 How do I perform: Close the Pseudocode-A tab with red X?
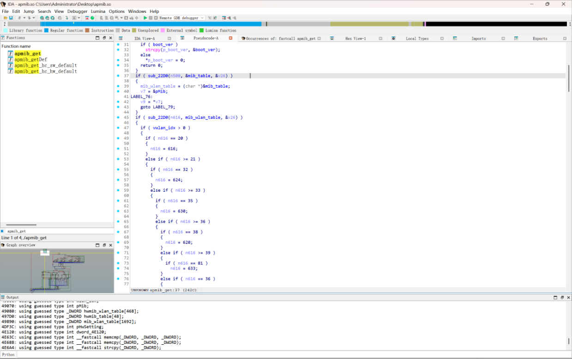[x=230, y=38]
